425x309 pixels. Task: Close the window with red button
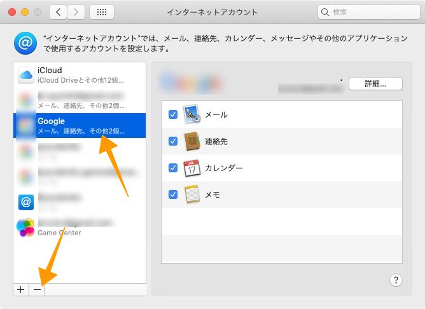pyautogui.click(x=12, y=12)
